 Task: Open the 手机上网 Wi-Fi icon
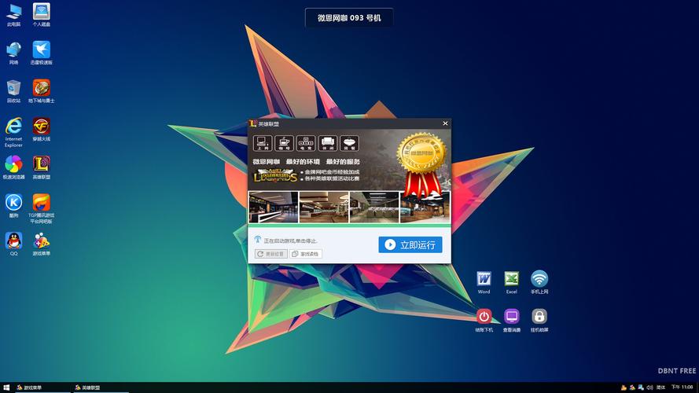pos(539,282)
